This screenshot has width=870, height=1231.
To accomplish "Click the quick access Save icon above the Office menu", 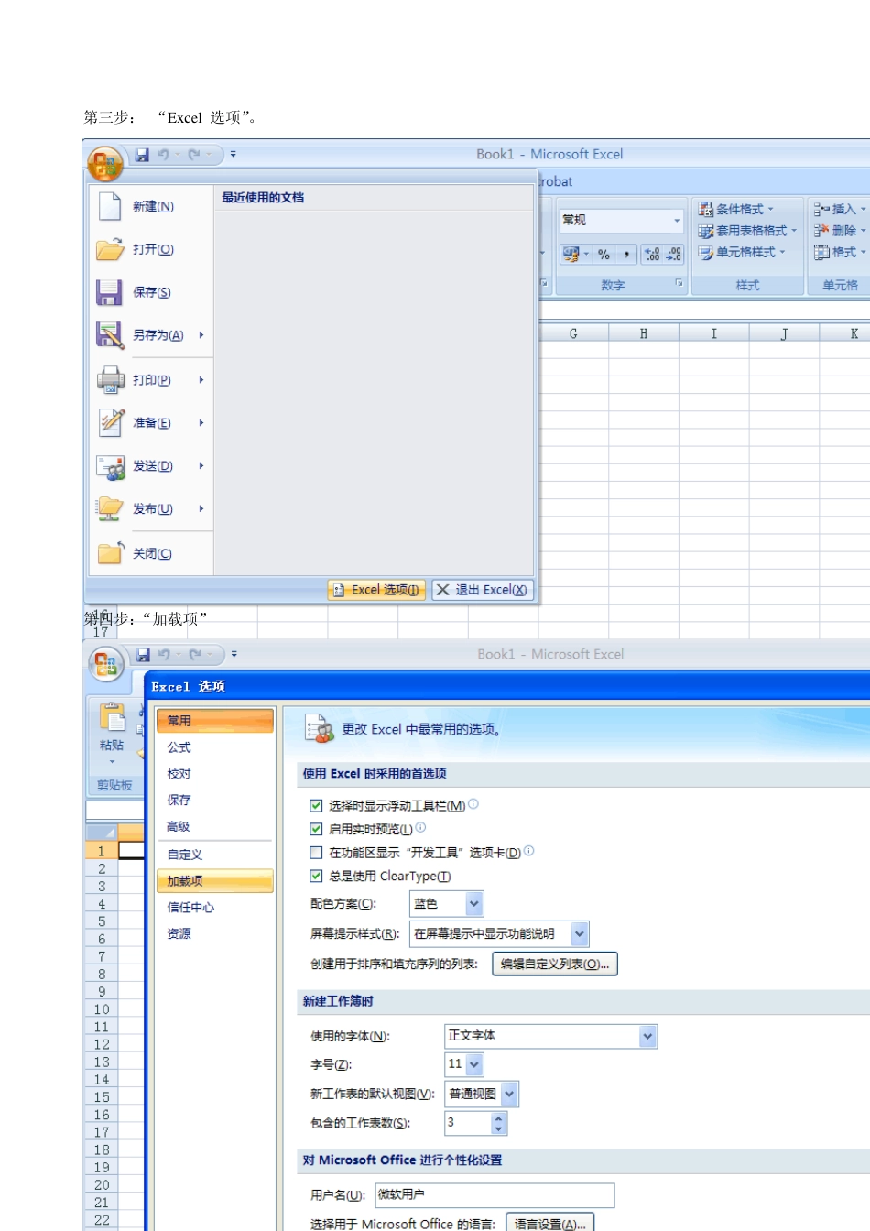I will [x=142, y=155].
